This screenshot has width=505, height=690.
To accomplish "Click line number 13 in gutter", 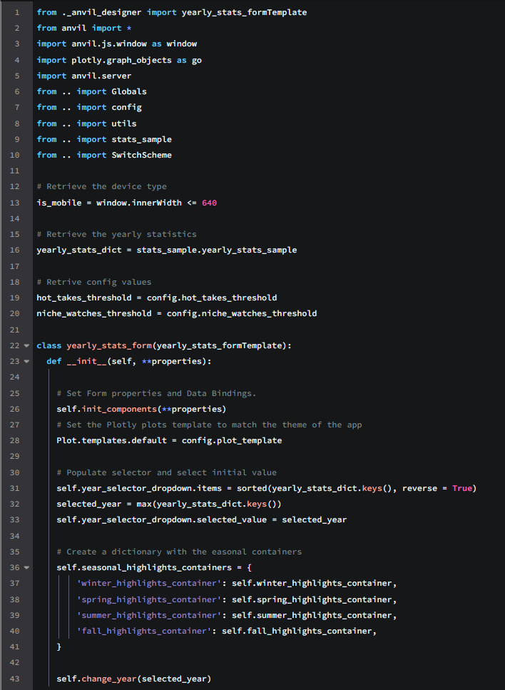I will 14,203.
